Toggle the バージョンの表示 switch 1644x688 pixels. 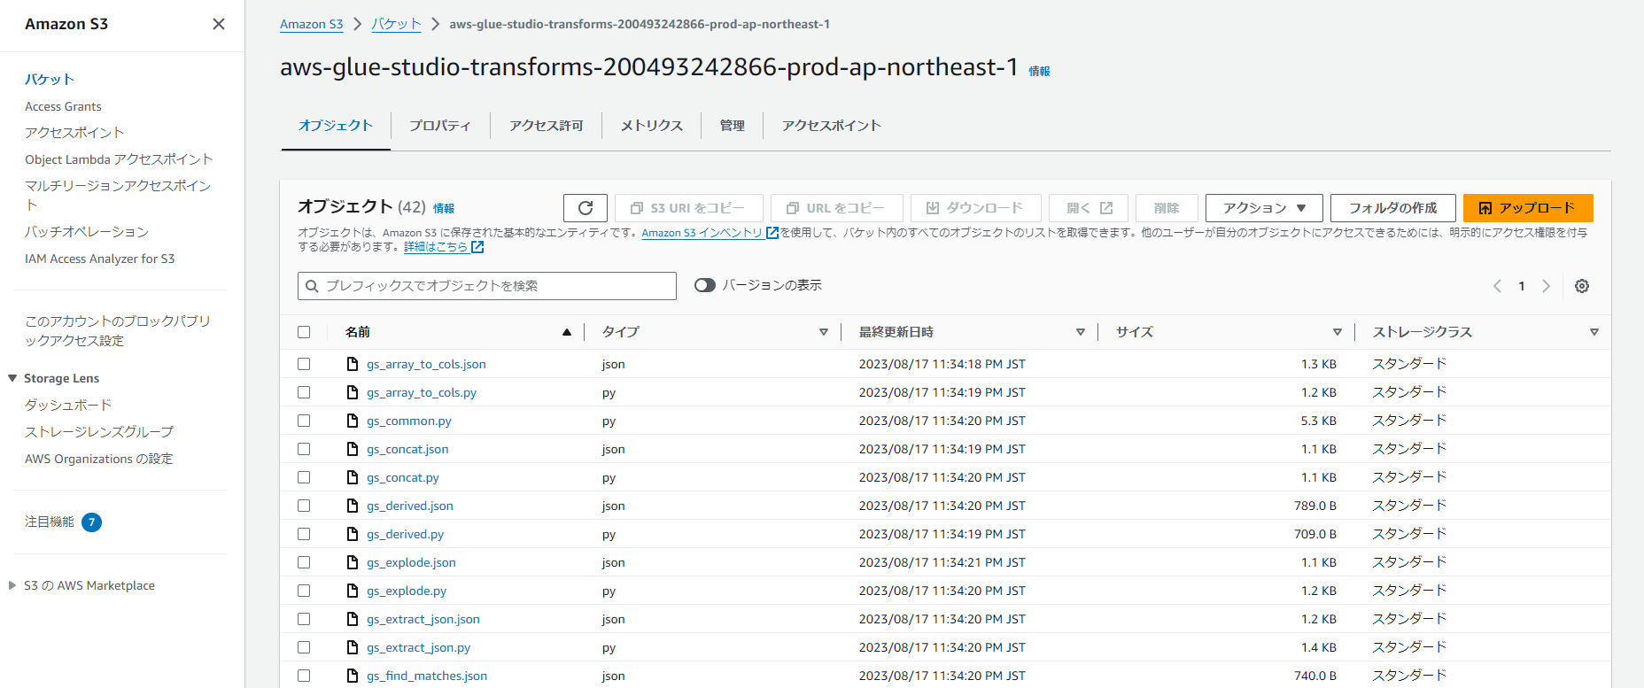pyautogui.click(x=705, y=285)
